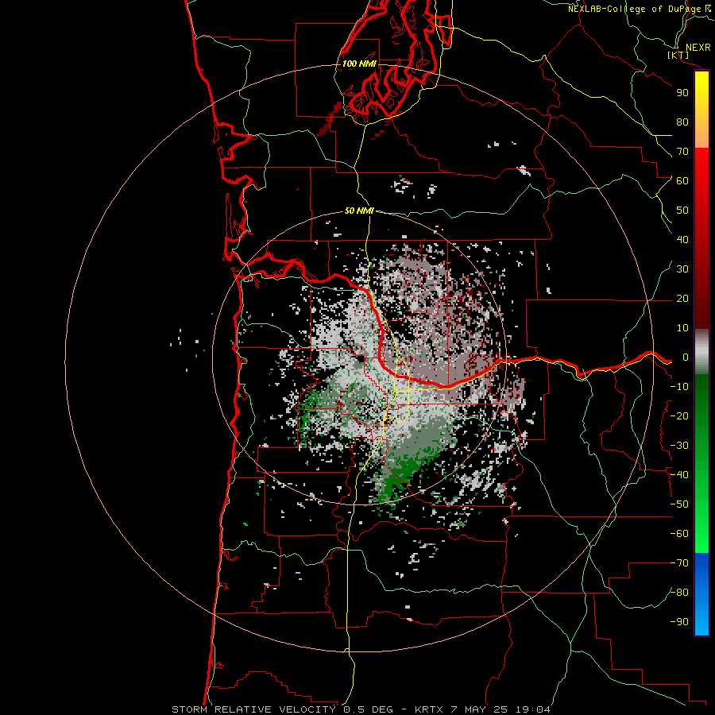Click the "NEXR" label at top right
This screenshot has height=715, width=715.
click(698, 48)
